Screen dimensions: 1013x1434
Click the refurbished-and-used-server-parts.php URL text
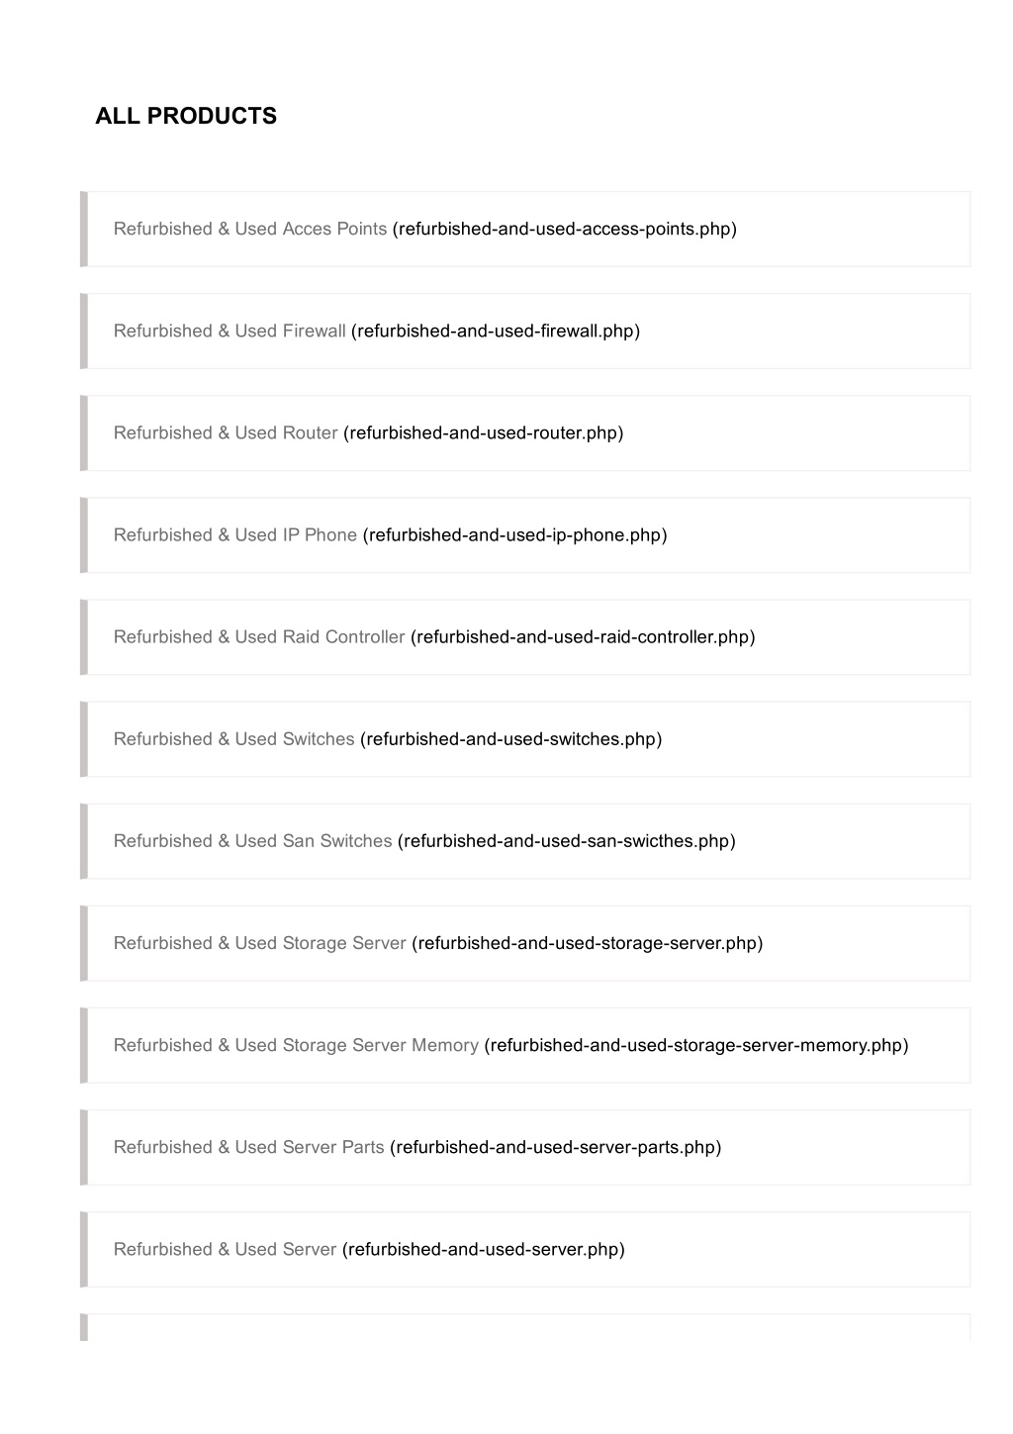tap(556, 1146)
